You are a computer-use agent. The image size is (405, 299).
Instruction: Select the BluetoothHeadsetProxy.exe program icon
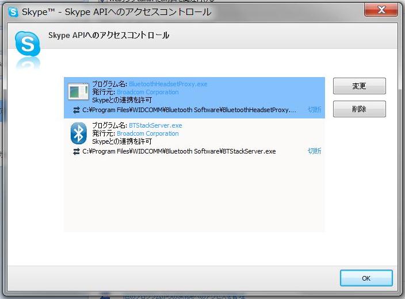coord(78,91)
